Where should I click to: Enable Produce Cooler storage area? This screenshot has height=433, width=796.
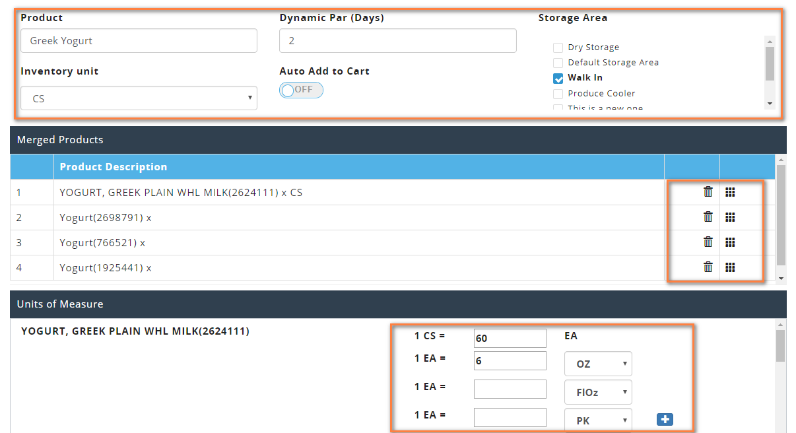pyautogui.click(x=558, y=94)
